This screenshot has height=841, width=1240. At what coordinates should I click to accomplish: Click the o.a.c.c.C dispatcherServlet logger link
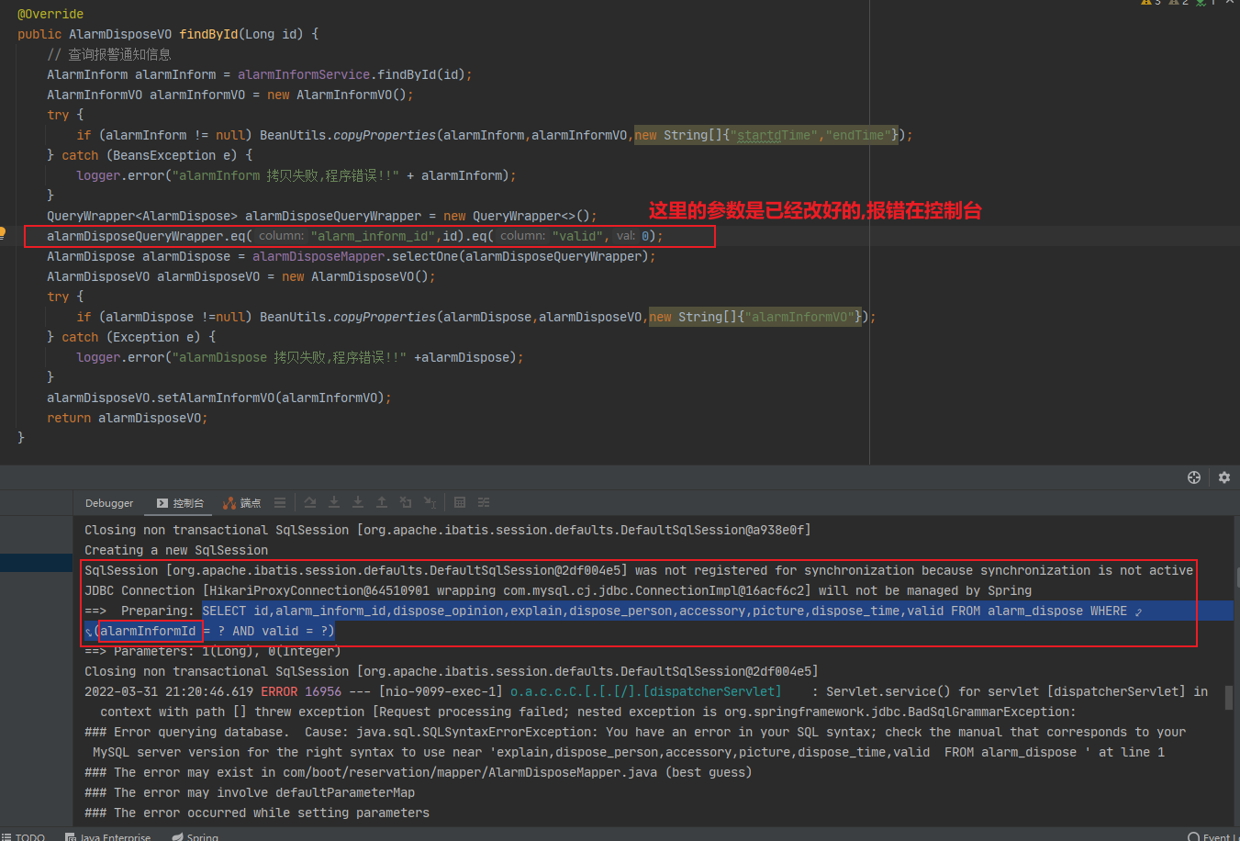pos(645,691)
